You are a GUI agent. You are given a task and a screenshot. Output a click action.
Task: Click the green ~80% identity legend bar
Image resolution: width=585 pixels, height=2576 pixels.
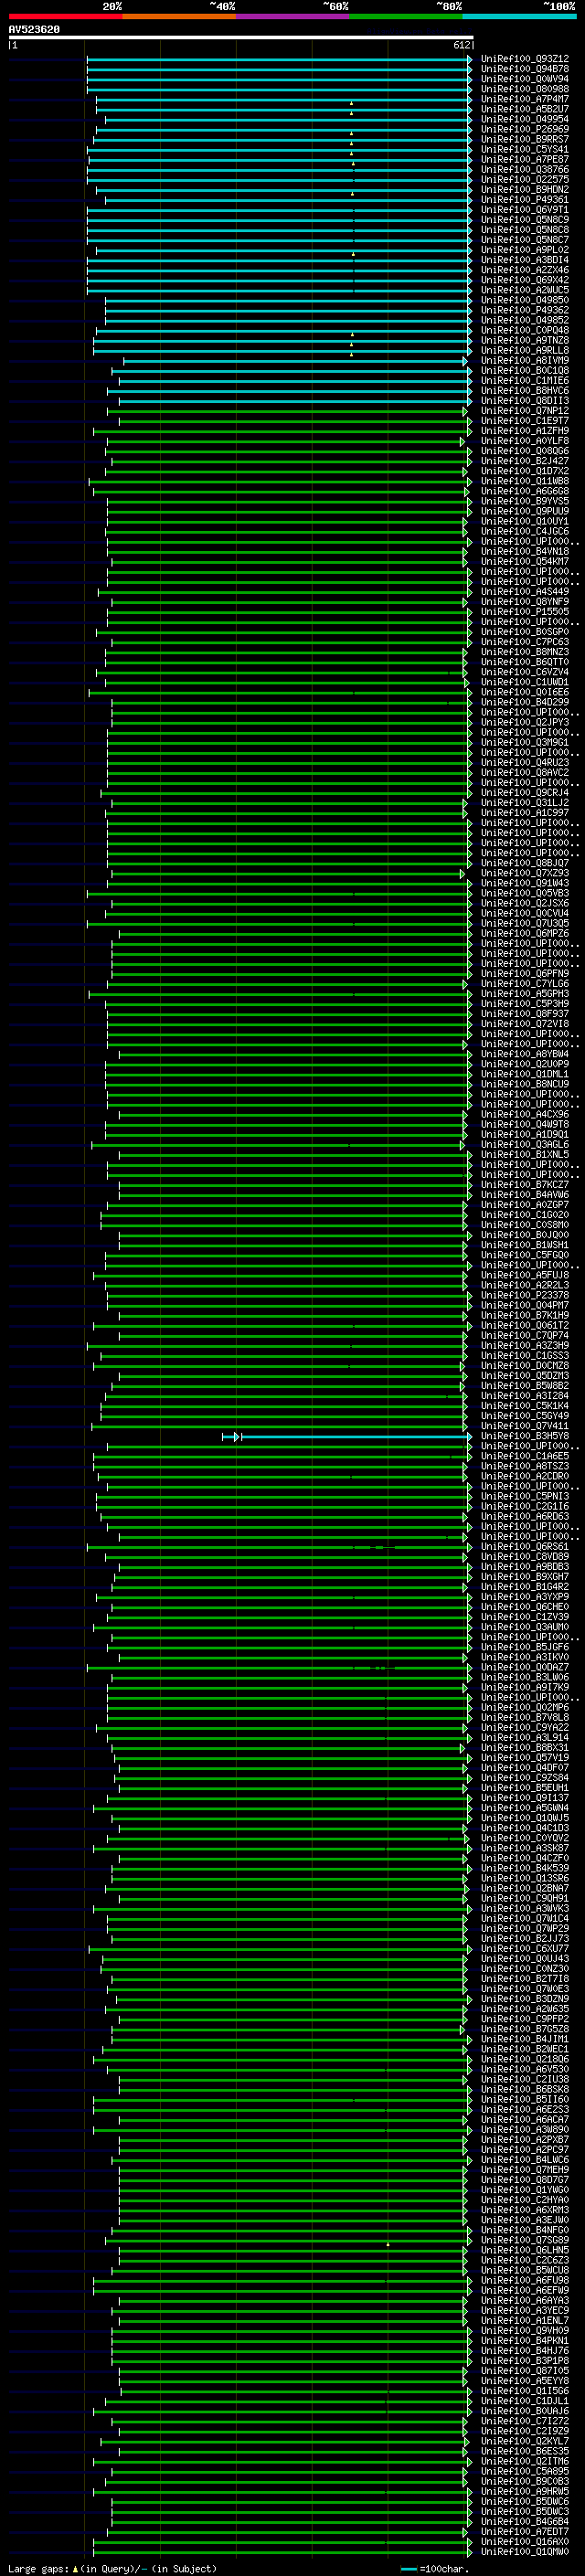tap(406, 16)
